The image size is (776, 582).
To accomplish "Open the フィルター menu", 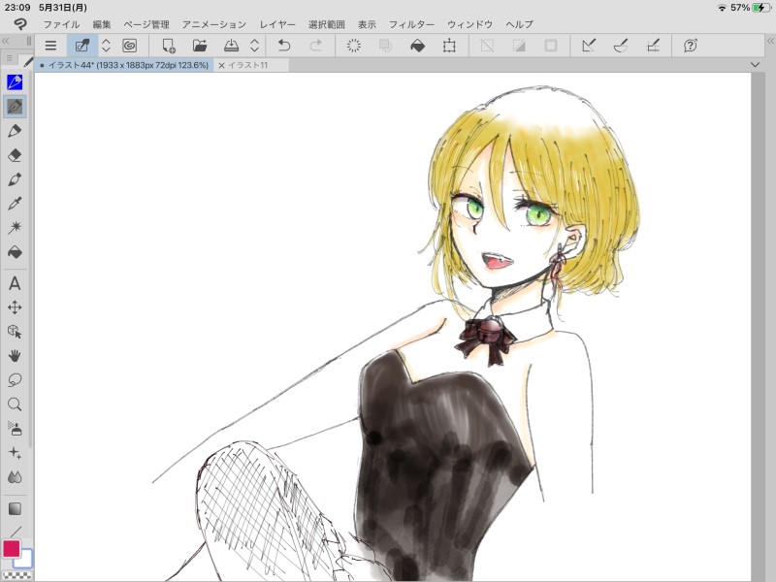I will pyautogui.click(x=411, y=24).
